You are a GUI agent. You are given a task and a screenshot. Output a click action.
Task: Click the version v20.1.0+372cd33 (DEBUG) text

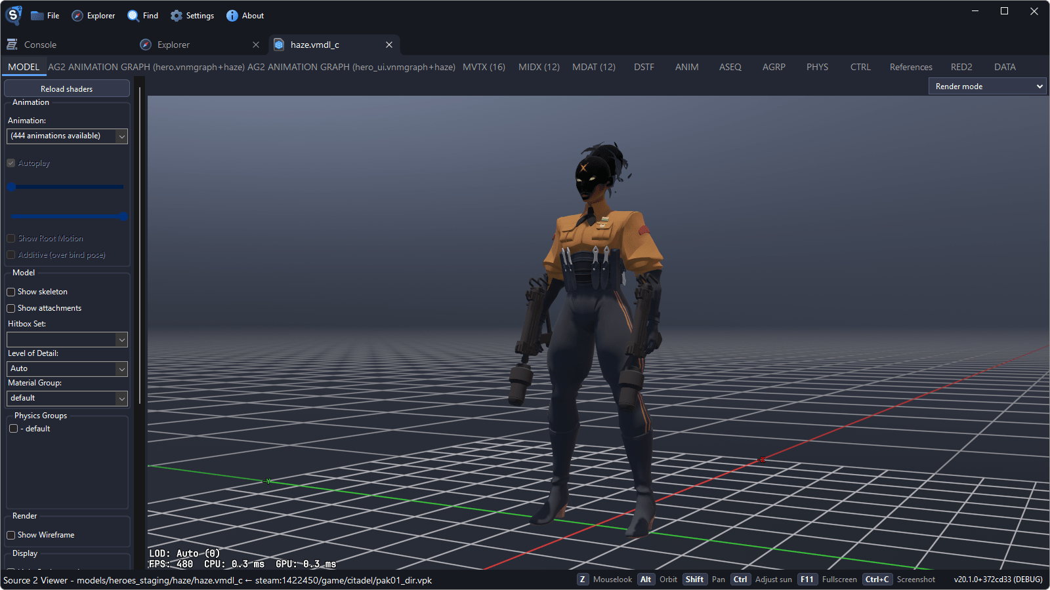(998, 580)
